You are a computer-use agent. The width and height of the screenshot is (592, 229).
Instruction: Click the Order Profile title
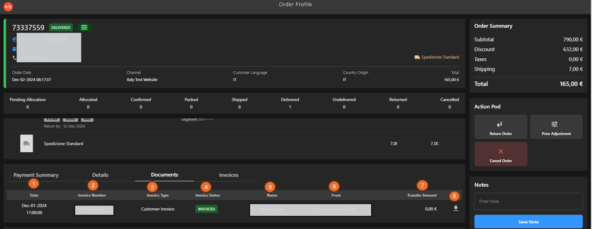295,5
